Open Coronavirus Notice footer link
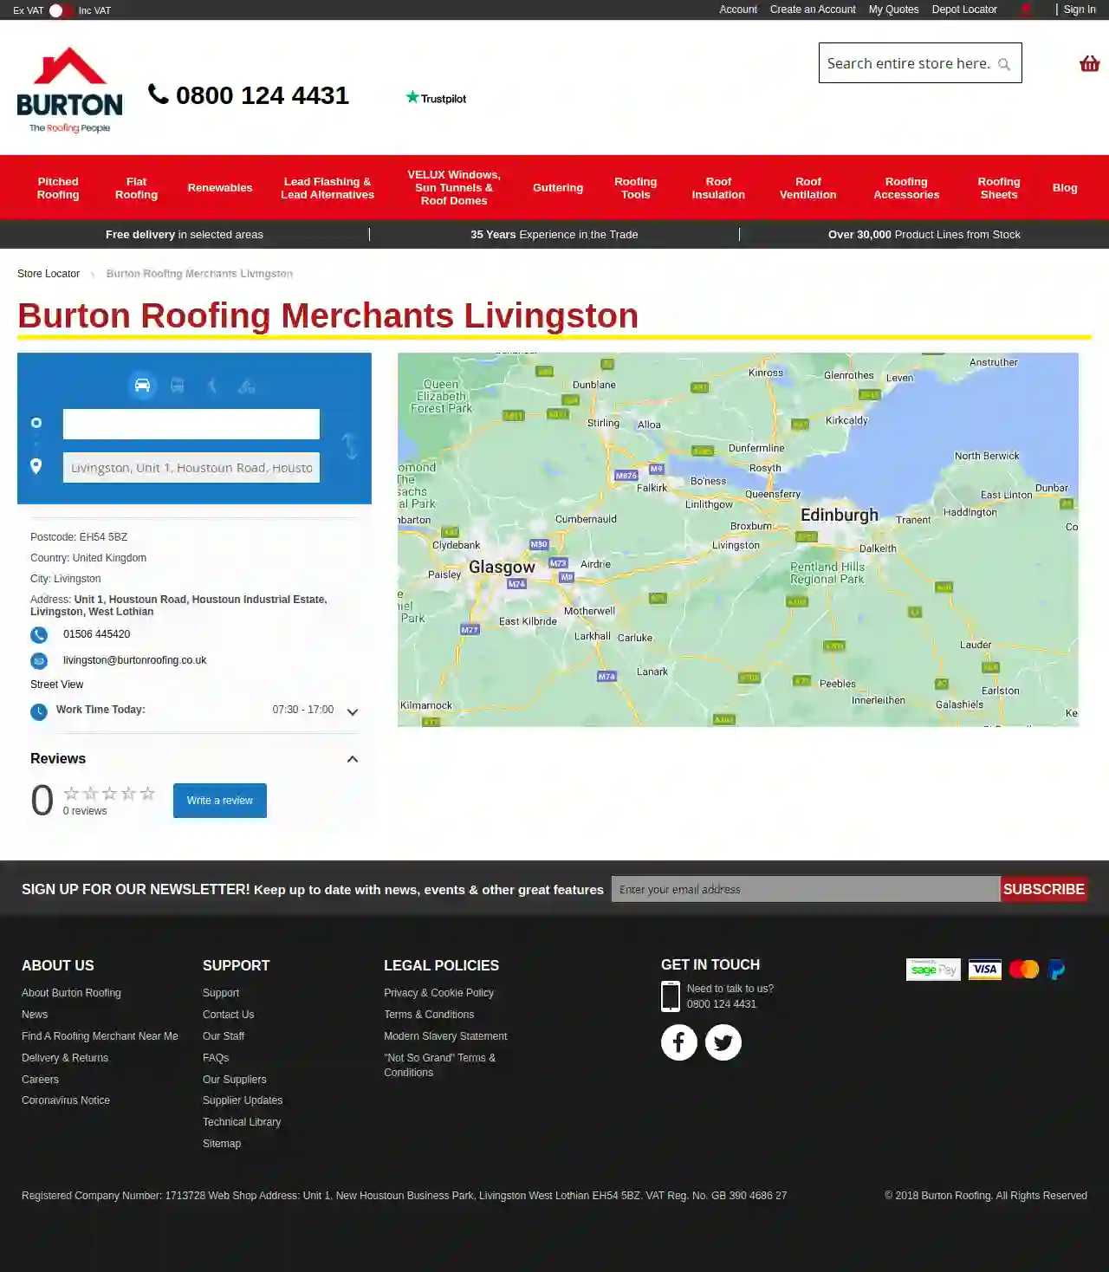1109x1272 pixels. click(x=66, y=1100)
